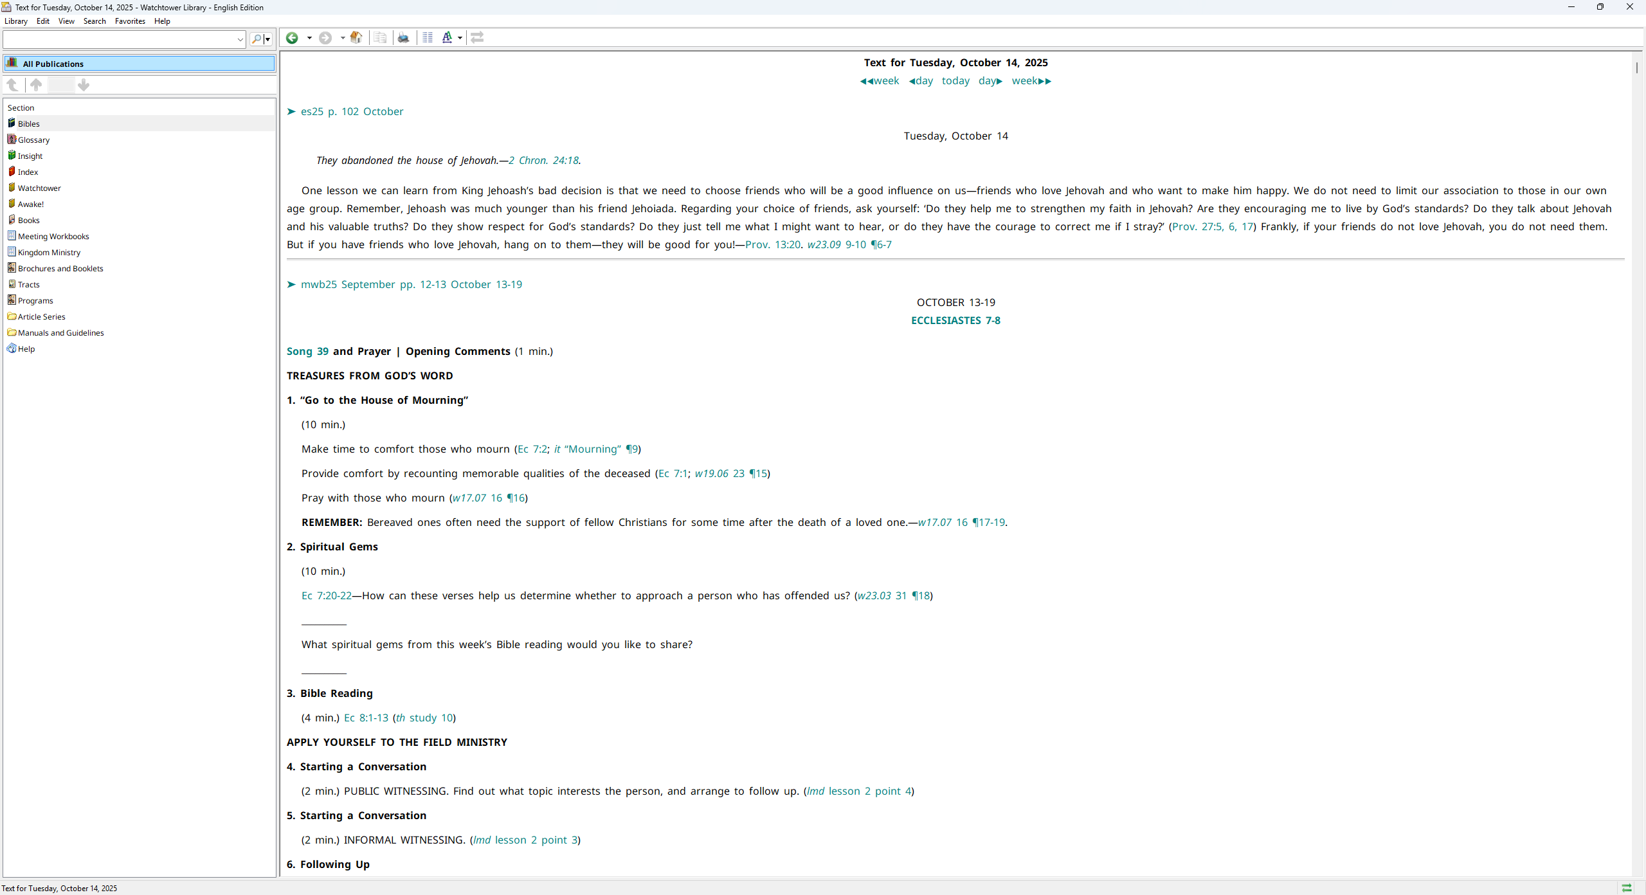Open the Back history dropdown arrow

pyautogui.click(x=309, y=38)
